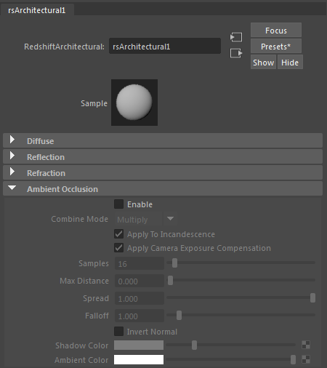327x368 pixels.
Task: Click the go to output connection icon
Action: coord(236,53)
